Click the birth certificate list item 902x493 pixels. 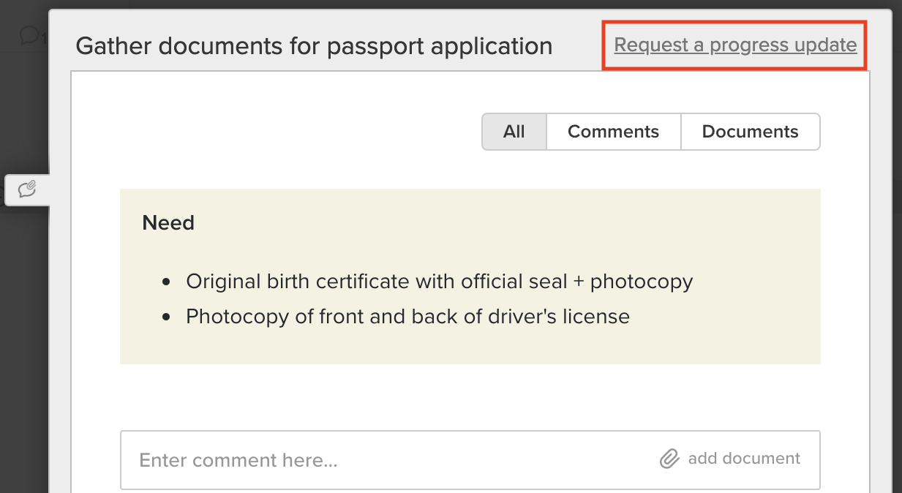click(x=439, y=282)
